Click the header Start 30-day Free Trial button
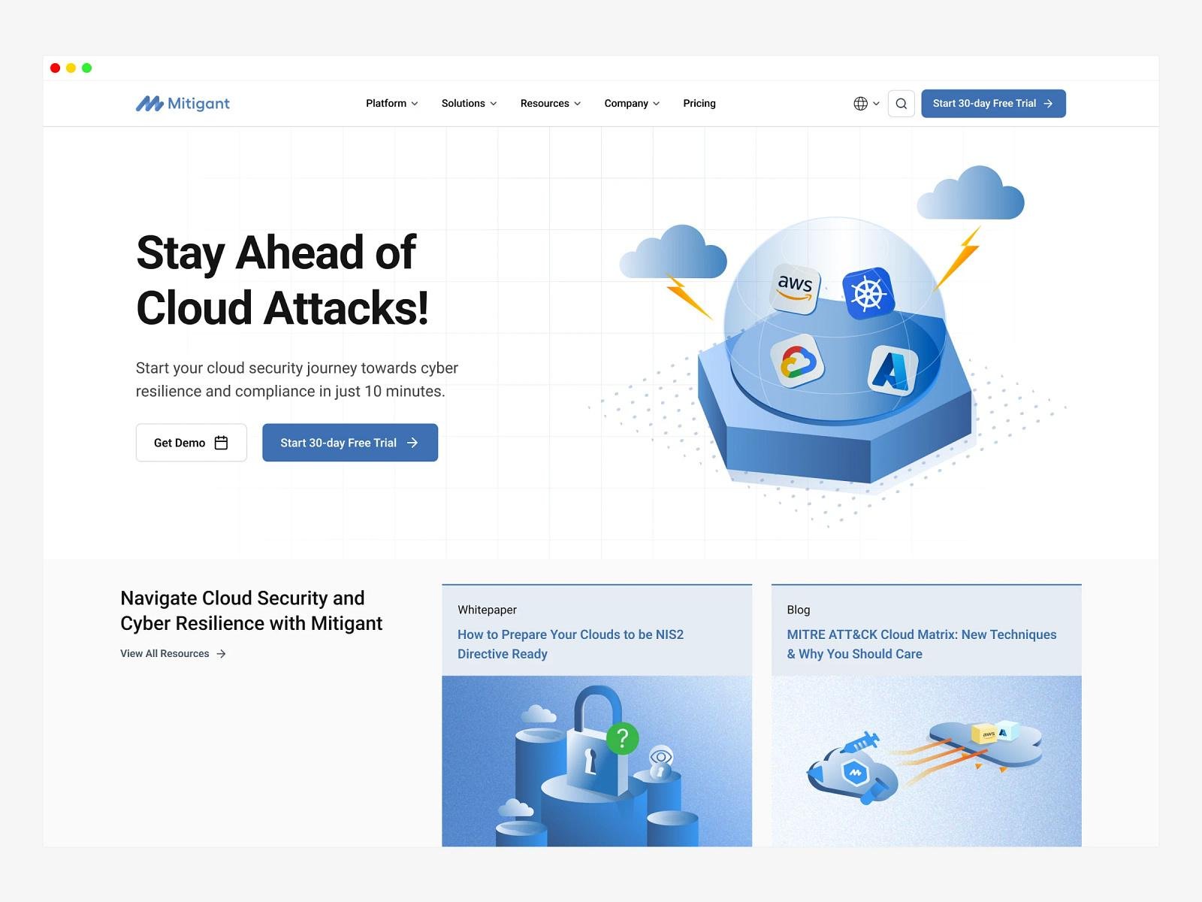 [993, 104]
